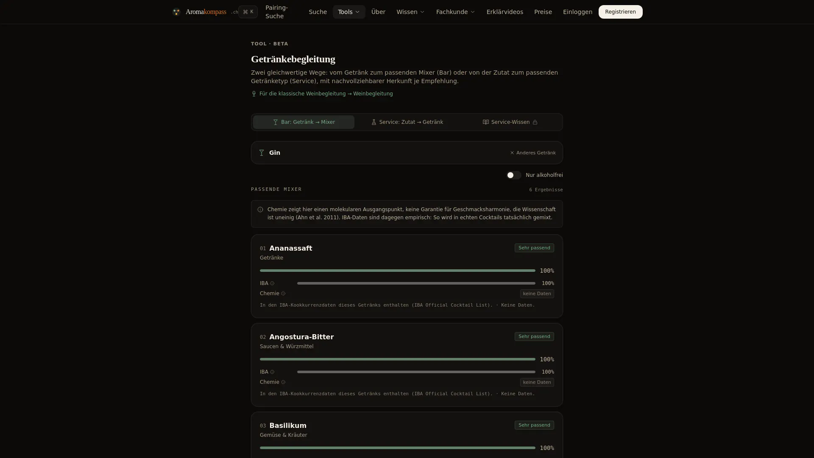
Task: Click the Basilikum result title
Action: click(x=288, y=425)
